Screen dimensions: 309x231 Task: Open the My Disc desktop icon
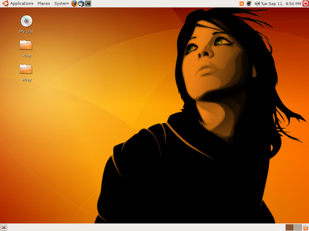[26, 21]
